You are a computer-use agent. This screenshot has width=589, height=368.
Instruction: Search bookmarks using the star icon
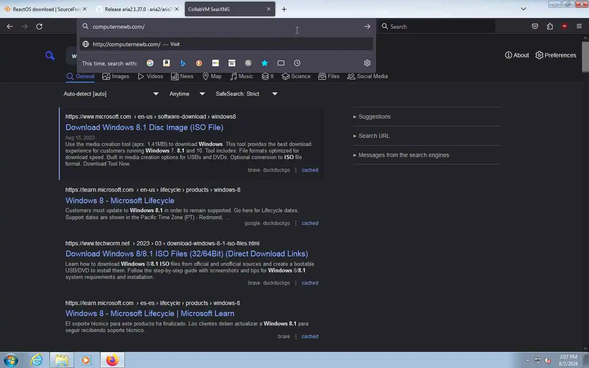(x=265, y=63)
